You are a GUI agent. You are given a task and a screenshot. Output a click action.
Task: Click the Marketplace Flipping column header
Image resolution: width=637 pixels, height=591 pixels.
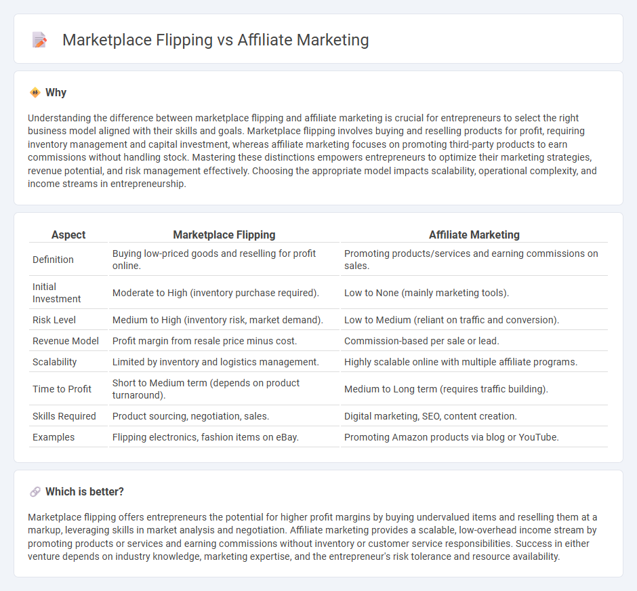coord(224,235)
